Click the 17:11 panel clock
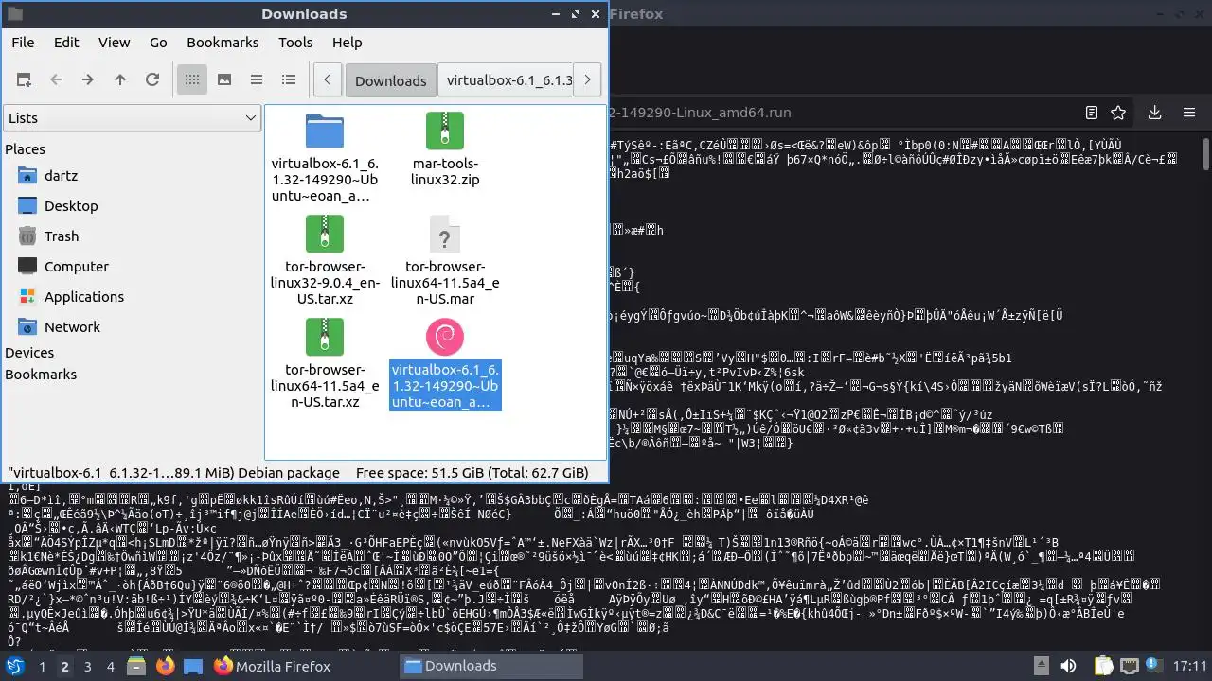 [1190, 666]
